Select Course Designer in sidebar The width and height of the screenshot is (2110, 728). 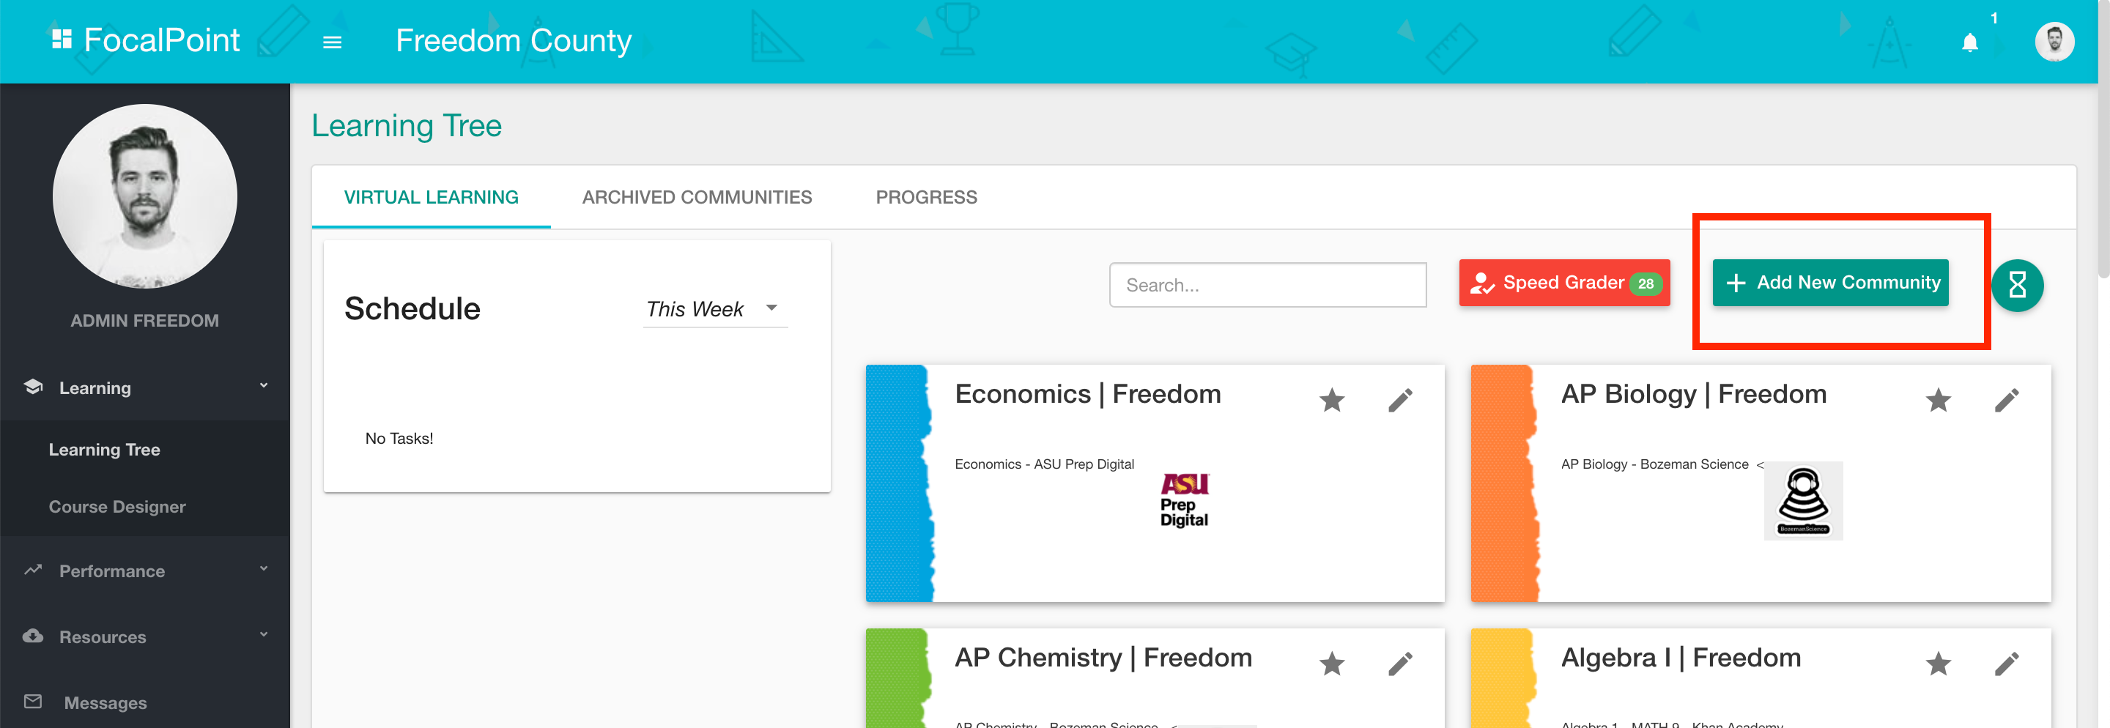tap(117, 507)
